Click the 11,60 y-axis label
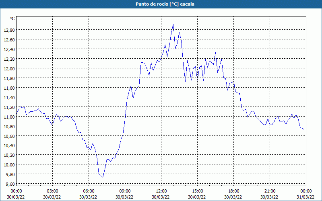 (9, 88)
